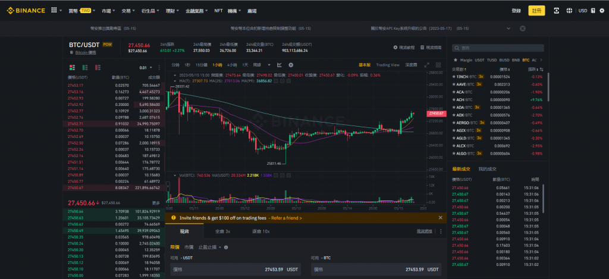Open the apps grid menu icon
This screenshot has width=609, height=279.
point(54,11)
